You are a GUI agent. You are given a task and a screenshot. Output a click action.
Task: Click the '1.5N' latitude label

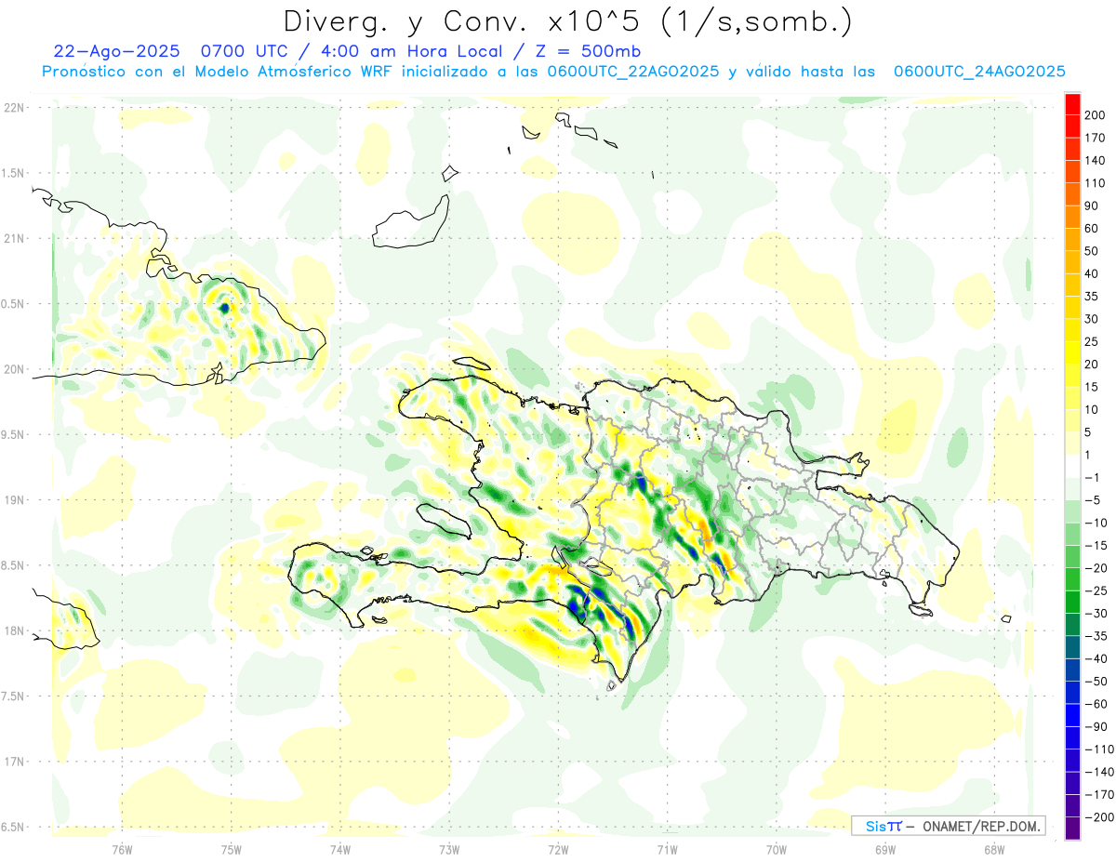[13, 173]
